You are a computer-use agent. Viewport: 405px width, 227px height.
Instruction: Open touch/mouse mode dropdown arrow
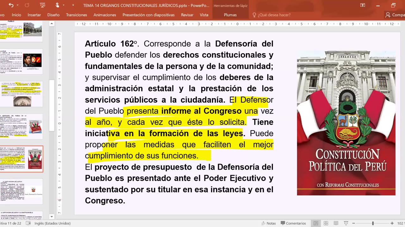pos(64,5)
